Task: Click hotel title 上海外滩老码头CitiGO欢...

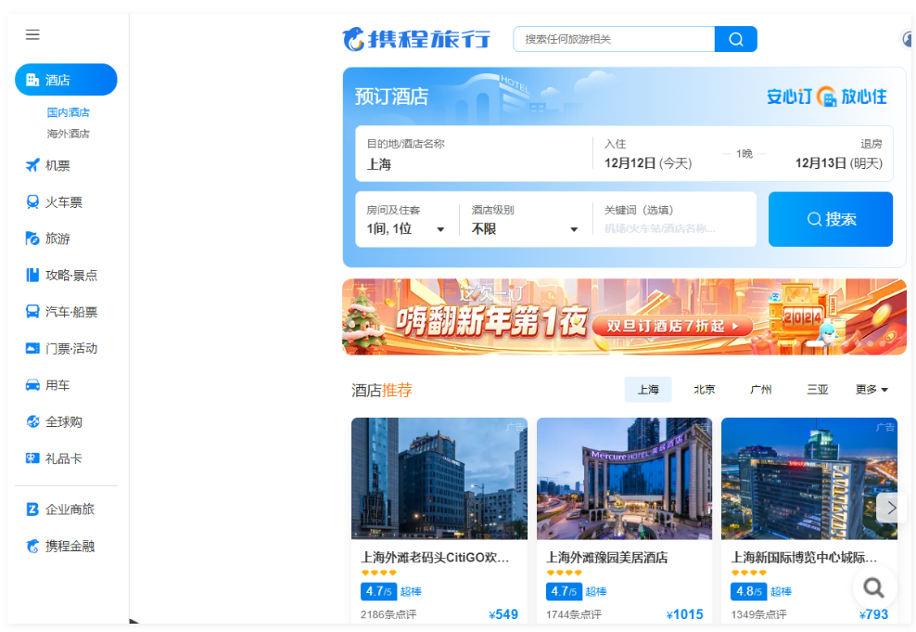Action: 435,557
